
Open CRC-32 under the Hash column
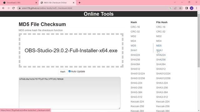point(135,32)
